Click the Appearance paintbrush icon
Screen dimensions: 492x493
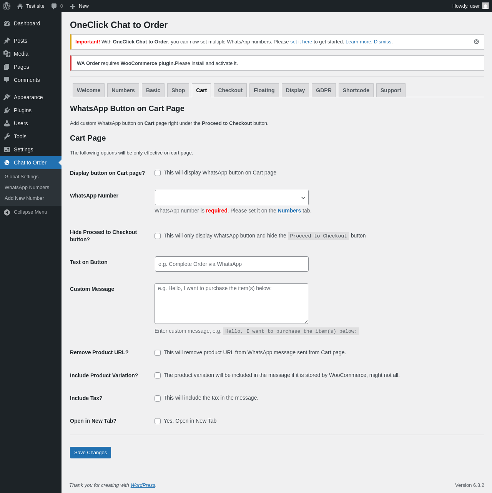pyautogui.click(x=7, y=97)
